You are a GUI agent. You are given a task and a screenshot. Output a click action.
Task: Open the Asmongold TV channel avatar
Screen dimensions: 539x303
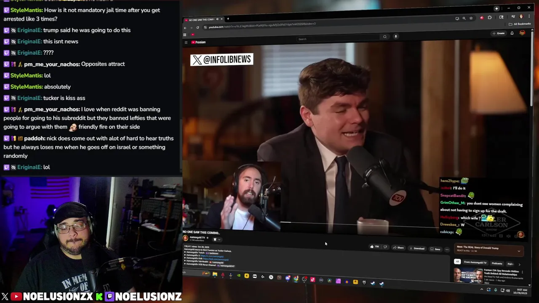[x=185, y=238]
